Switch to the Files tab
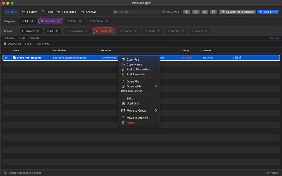The image size is (282, 176). pyautogui.click(x=47, y=12)
